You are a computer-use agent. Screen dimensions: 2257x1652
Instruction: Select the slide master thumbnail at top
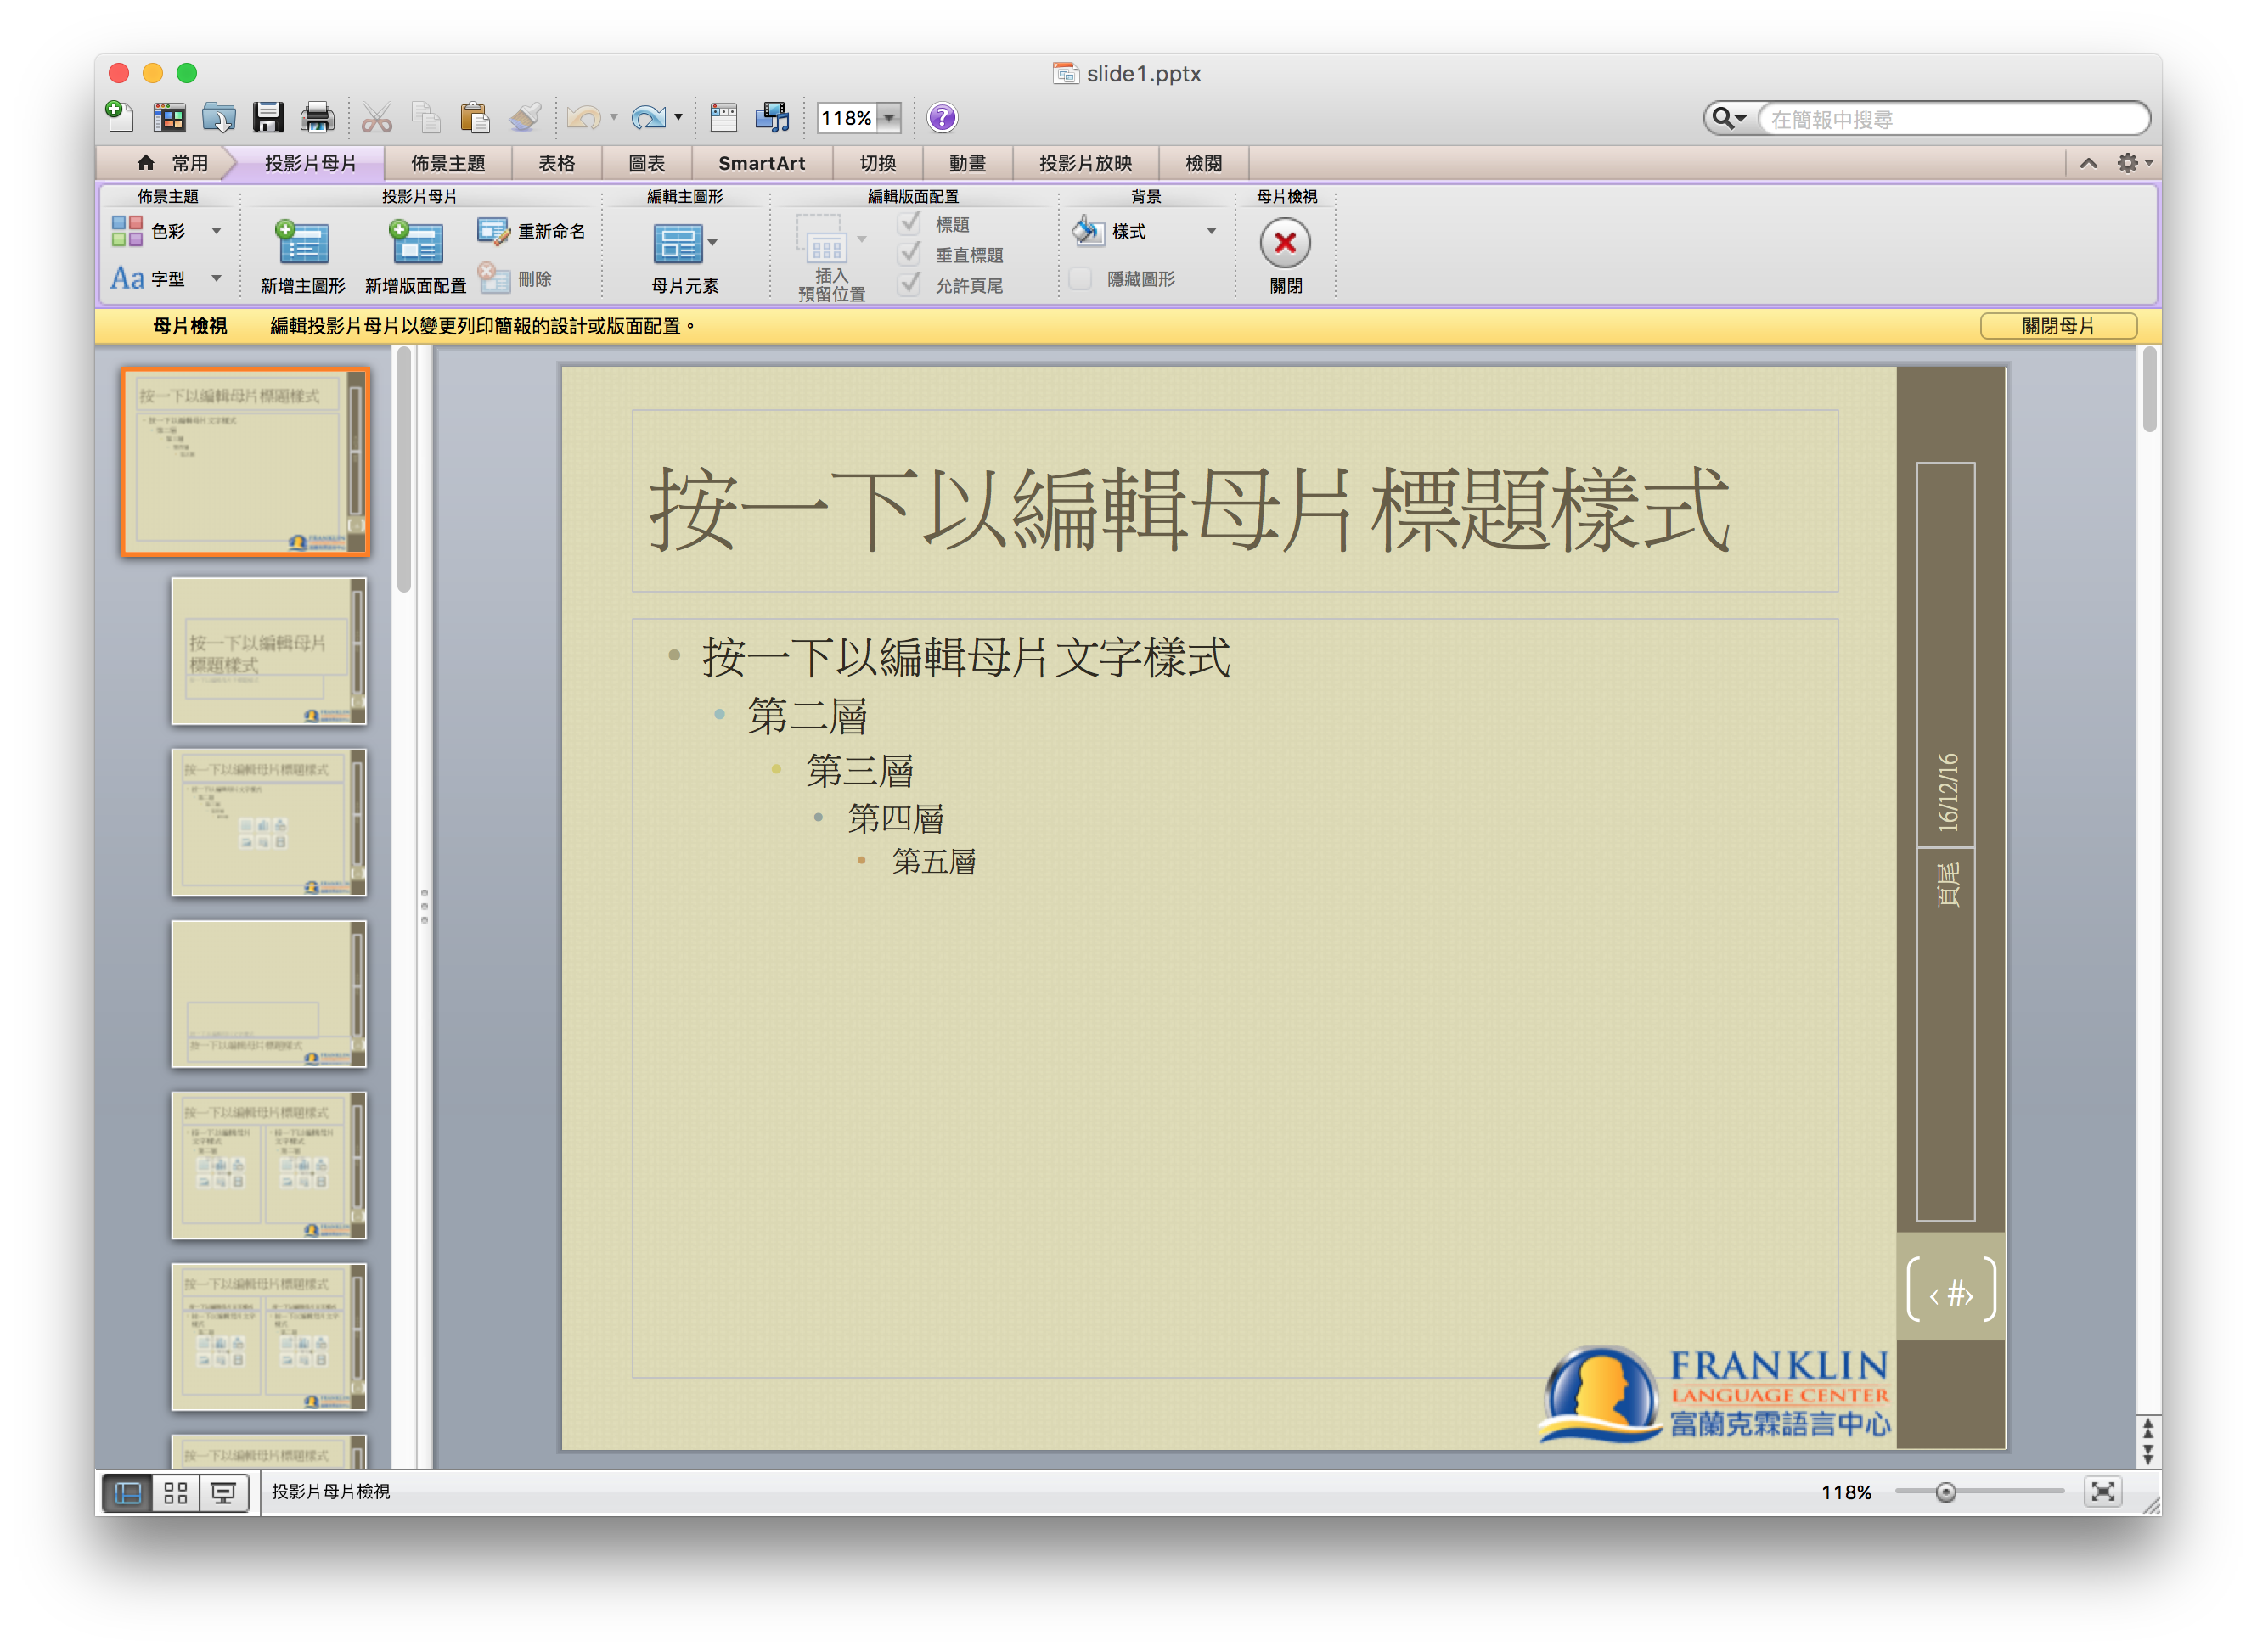pyautogui.click(x=245, y=462)
